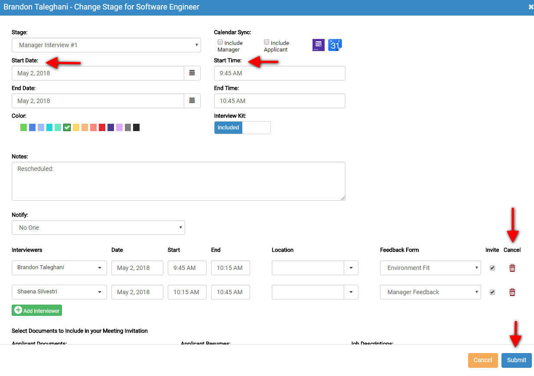534x376 pixels.
Task: Delete Shaena Silvestri interviewer row via trash icon
Action: pos(512,292)
